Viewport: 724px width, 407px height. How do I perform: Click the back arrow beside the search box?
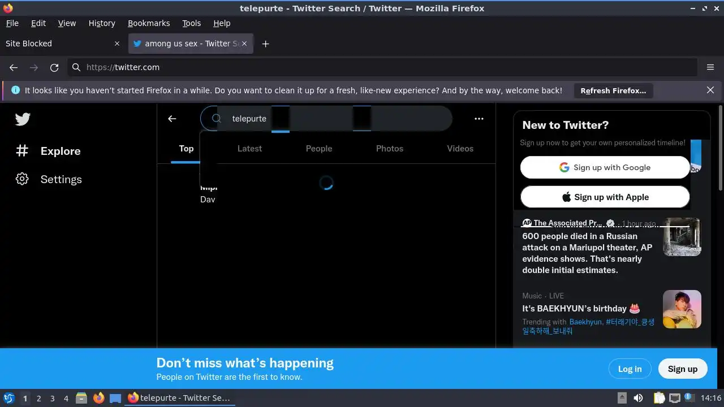[172, 119]
